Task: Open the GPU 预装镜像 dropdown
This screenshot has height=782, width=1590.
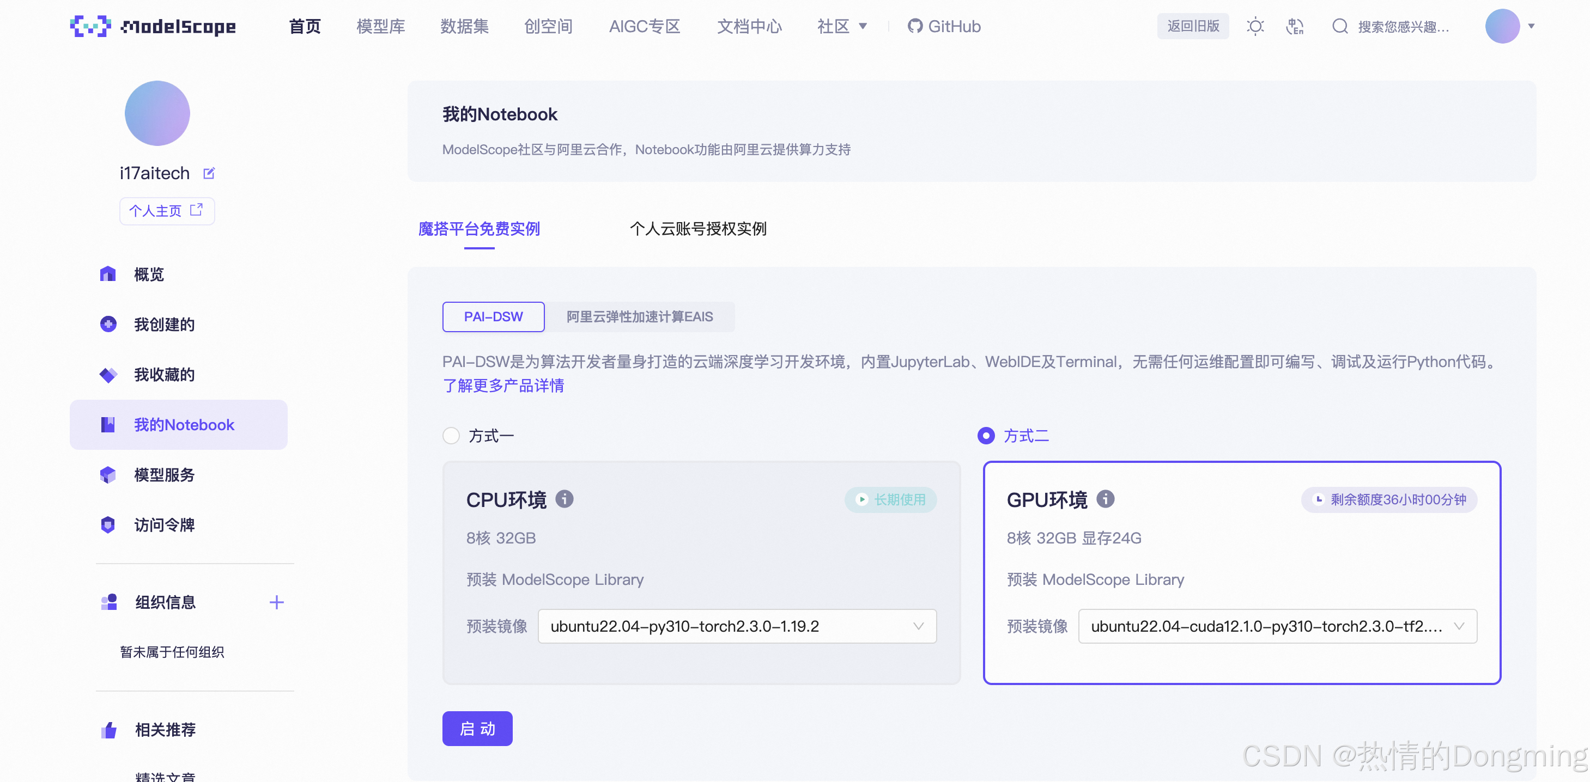Action: [1277, 627]
